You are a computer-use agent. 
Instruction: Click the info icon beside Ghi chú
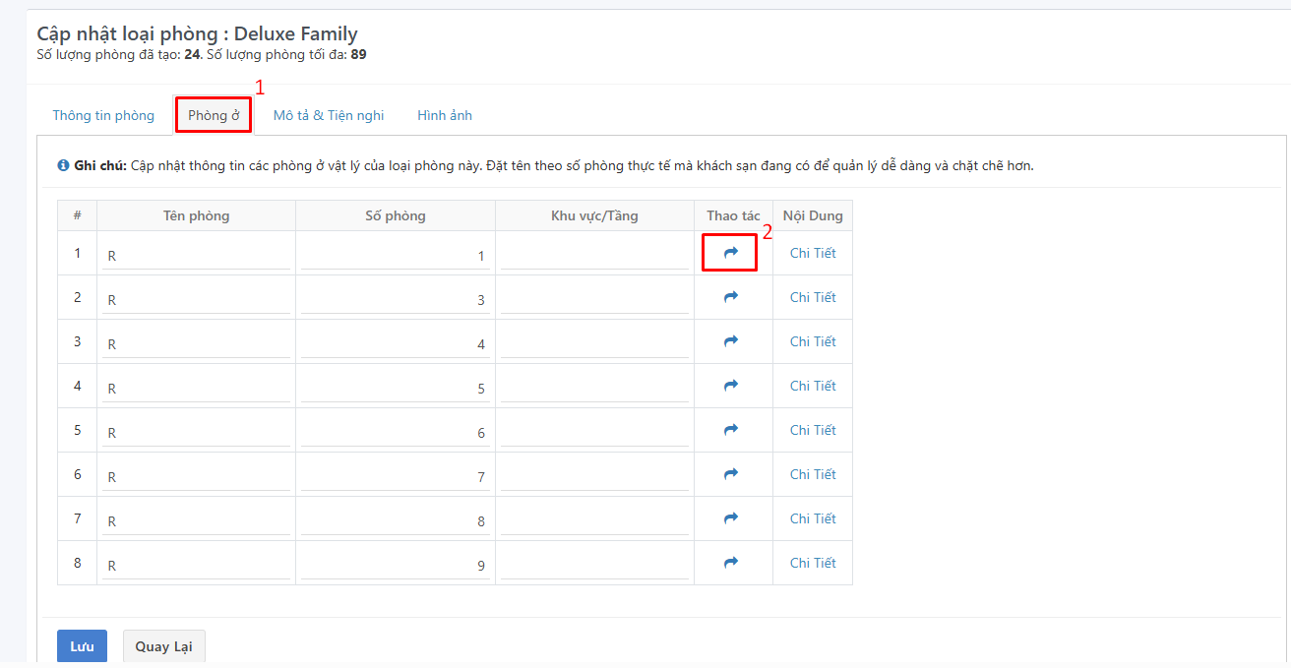(63, 165)
